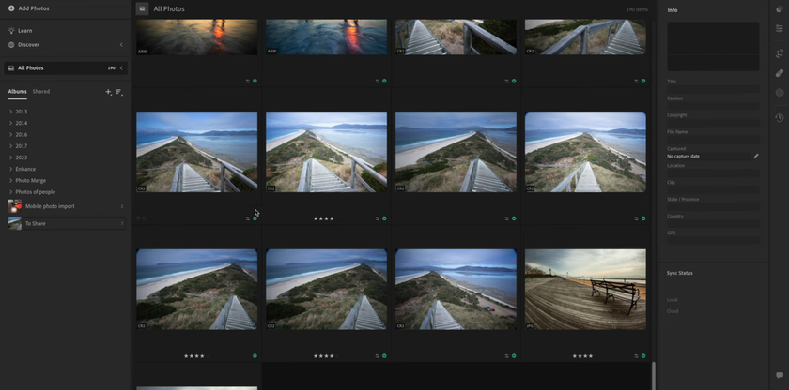
Task: Click the plus icon on Add Photos
Action: (x=11, y=8)
